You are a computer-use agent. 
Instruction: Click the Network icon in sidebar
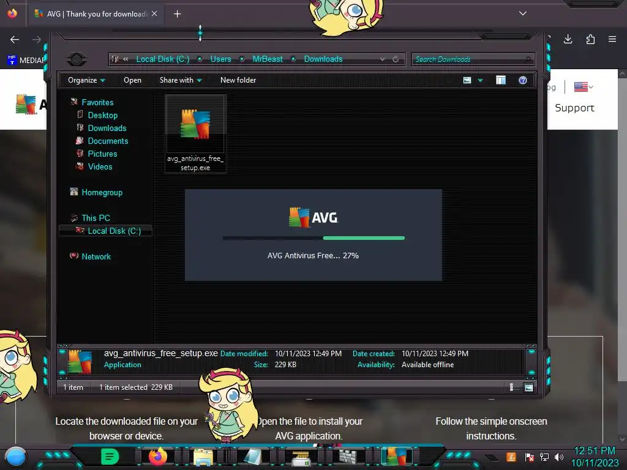click(x=74, y=256)
